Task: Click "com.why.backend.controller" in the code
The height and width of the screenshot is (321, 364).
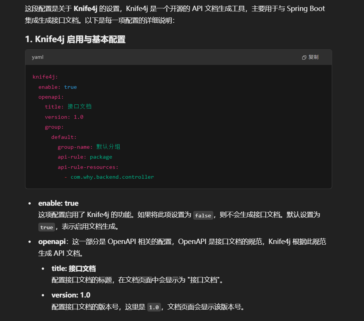Action: (112, 177)
